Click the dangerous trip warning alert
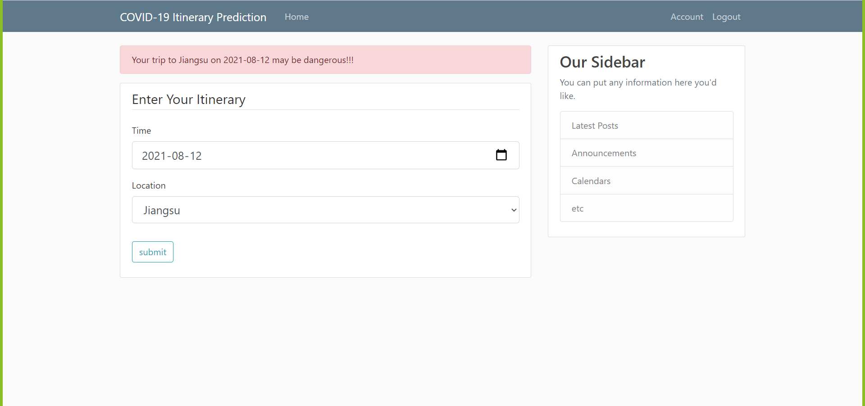The height and width of the screenshot is (406, 865). pyautogui.click(x=325, y=59)
